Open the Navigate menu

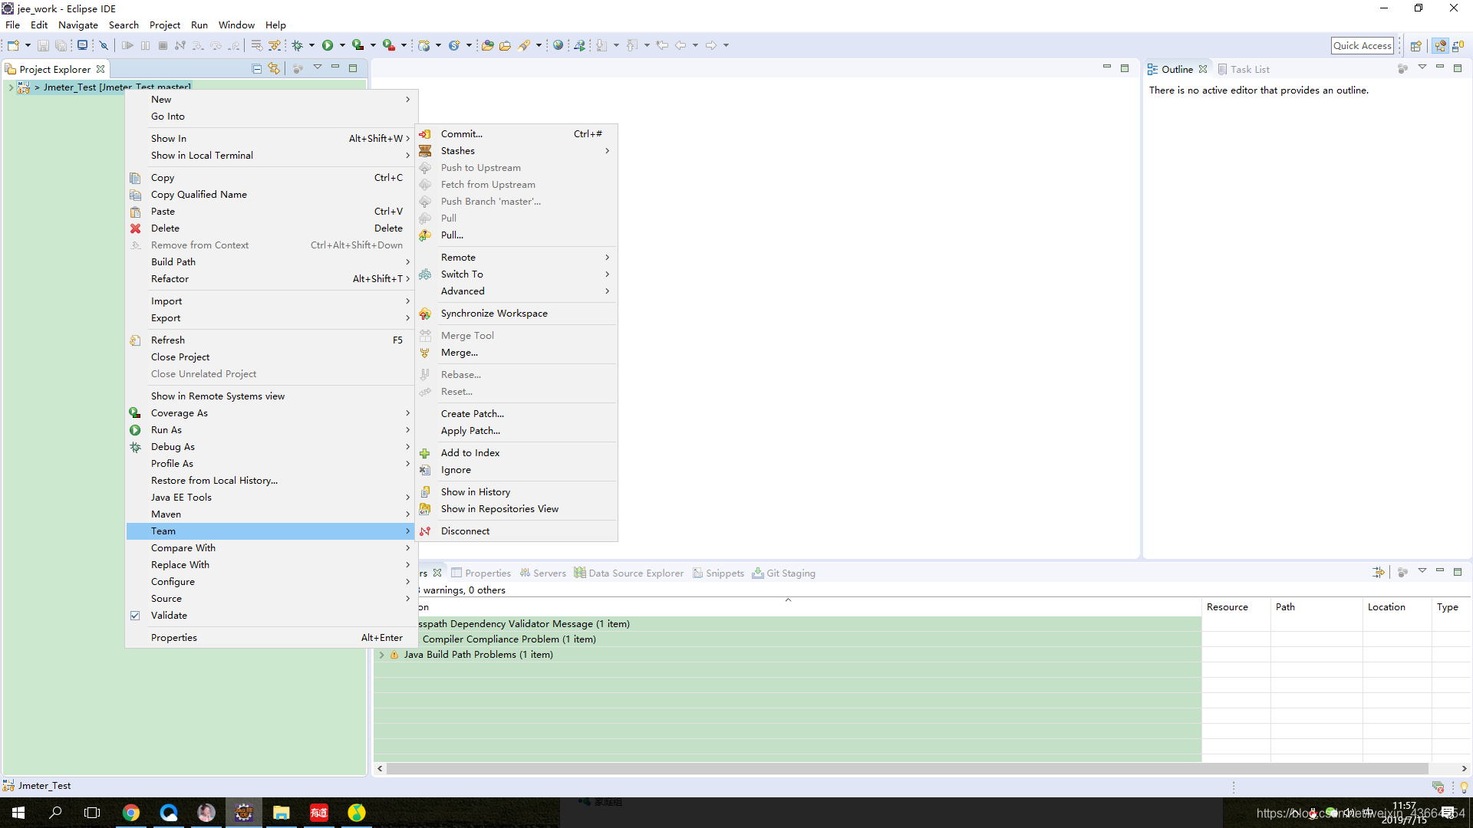click(x=78, y=25)
